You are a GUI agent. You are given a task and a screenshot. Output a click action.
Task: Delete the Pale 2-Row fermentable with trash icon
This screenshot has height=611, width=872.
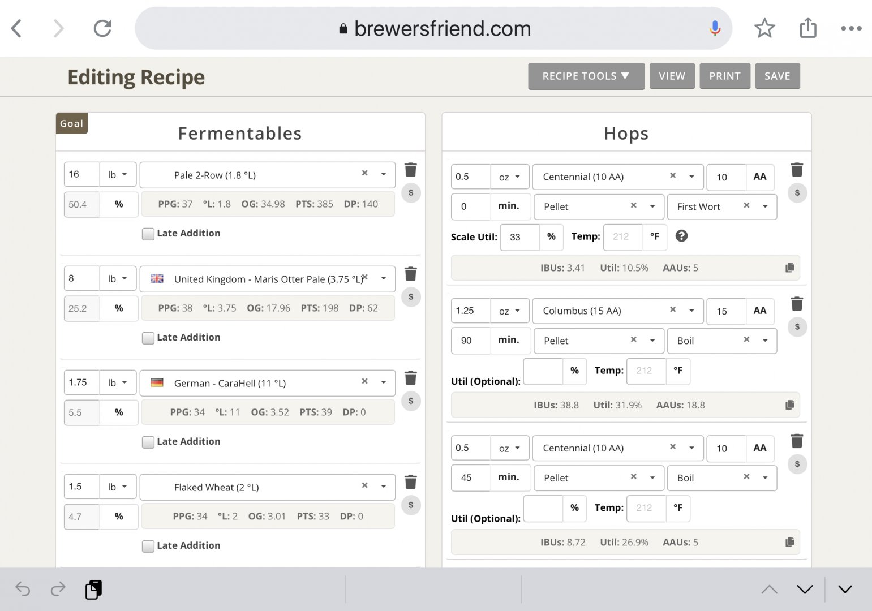(x=411, y=170)
